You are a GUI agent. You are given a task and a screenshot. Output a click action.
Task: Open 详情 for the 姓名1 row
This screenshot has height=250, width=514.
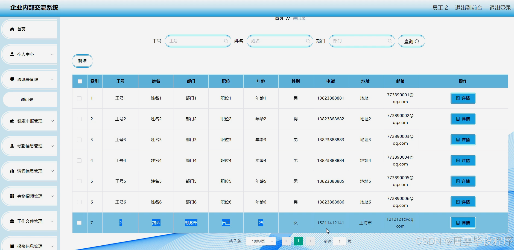pyautogui.click(x=463, y=98)
